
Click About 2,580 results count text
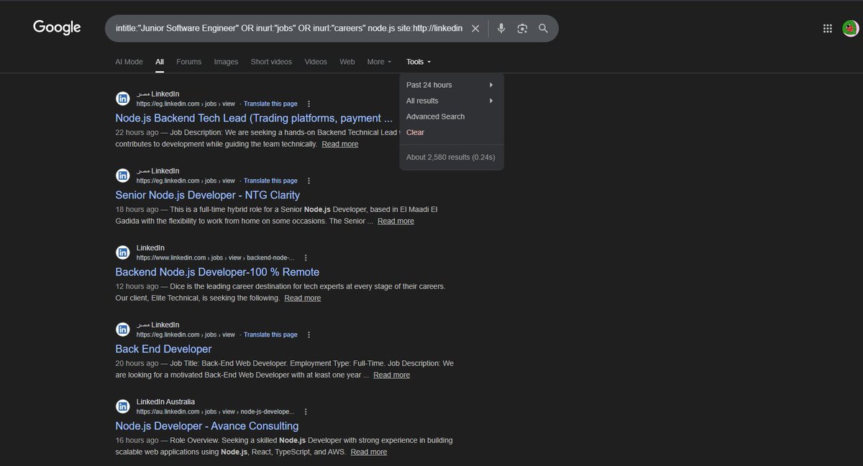click(x=451, y=157)
